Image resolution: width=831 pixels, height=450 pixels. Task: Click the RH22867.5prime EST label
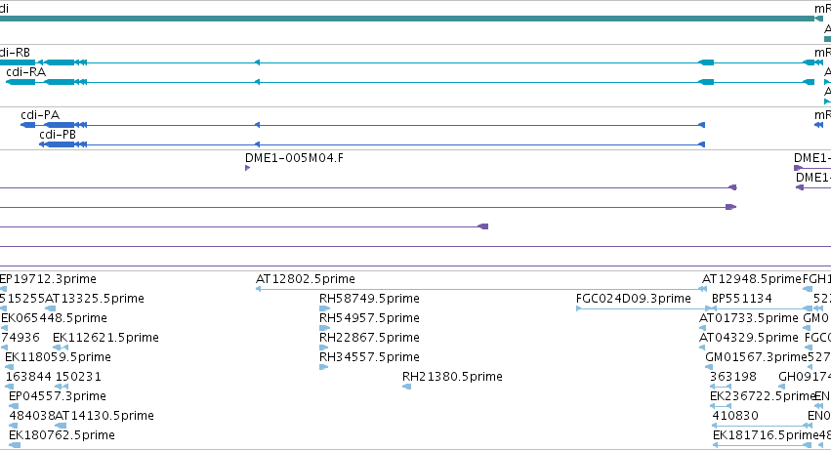369,338
